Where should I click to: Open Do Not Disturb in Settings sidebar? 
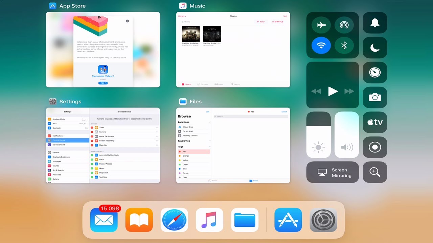coord(68,144)
